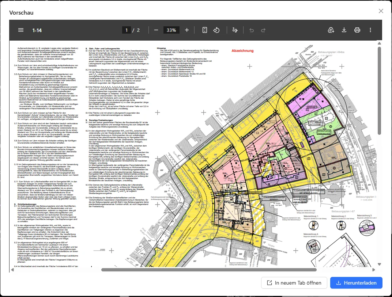Click the scroll right arrow
The width and height of the screenshot is (392, 297).
coord(373,270)
